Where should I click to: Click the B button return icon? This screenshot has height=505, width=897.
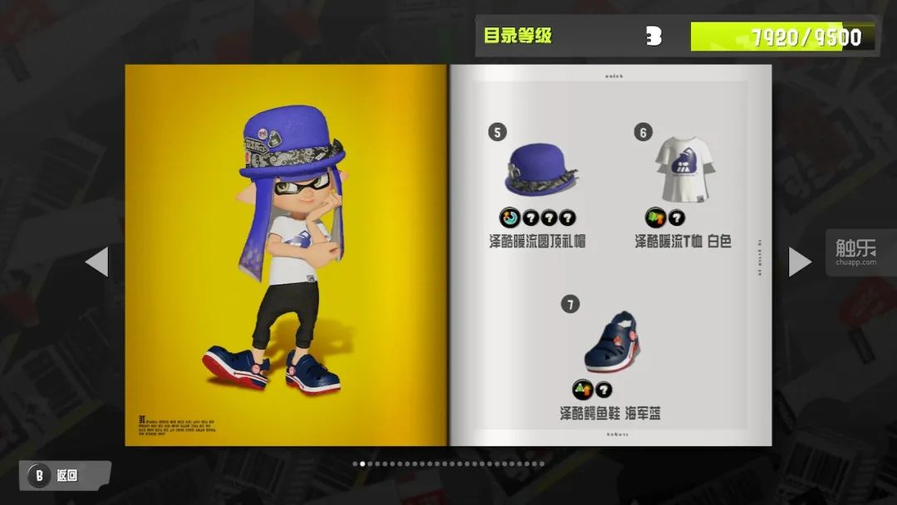[x=40, y=475]
